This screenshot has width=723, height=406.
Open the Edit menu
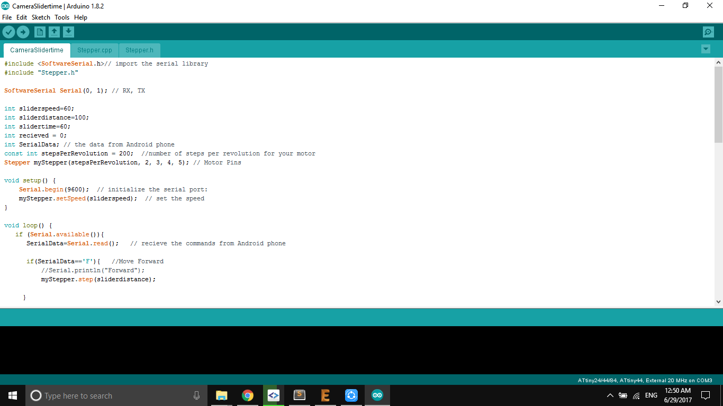tap(22, 17)
